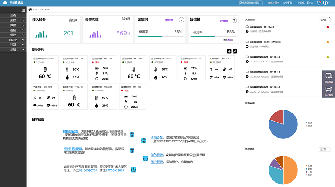Expand the 视频 sidebar menu
Screen dimensions: 335x187
tap(13, 30)
